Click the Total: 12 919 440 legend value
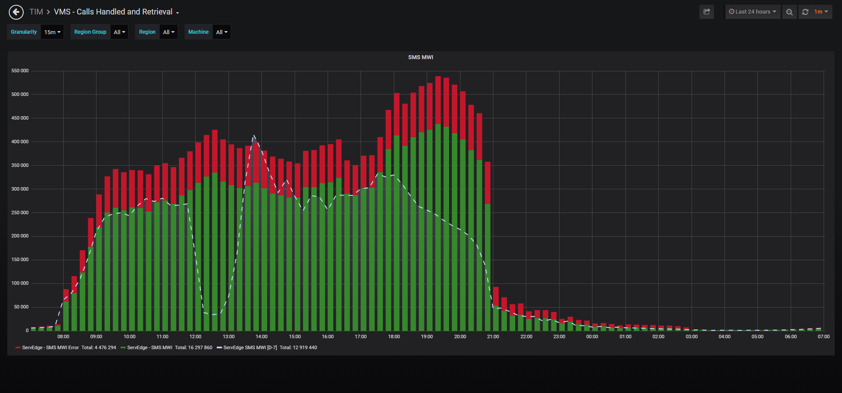 click(x=298, y=347)
